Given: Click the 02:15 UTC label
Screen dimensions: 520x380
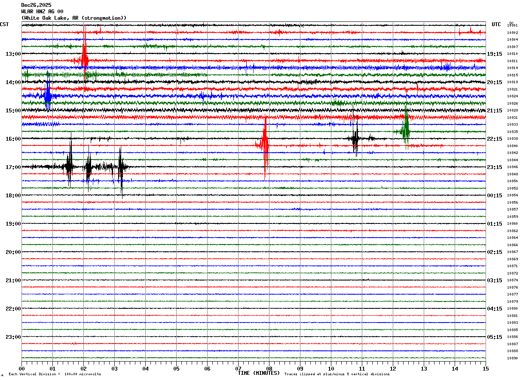Looking at the screenshot, I should (495, 252).
